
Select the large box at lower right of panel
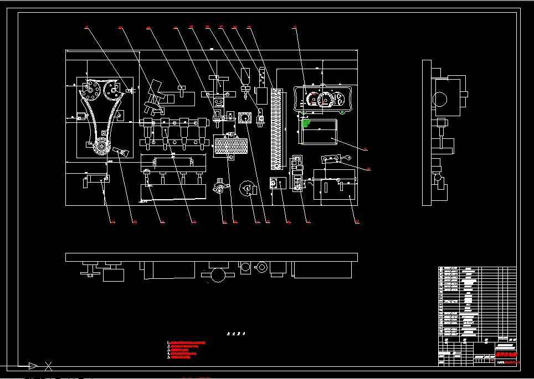[x=335, y=184]
